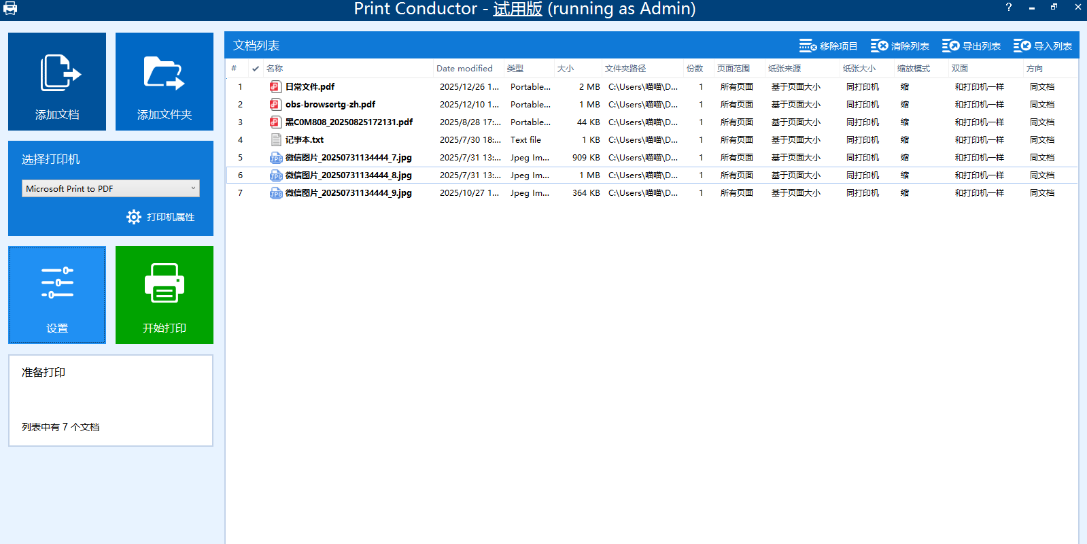Image resolution: width=1087 pixels, height=544 pixels.
Task: Click the 类型 (Type) column header
Action: [515, 69]
